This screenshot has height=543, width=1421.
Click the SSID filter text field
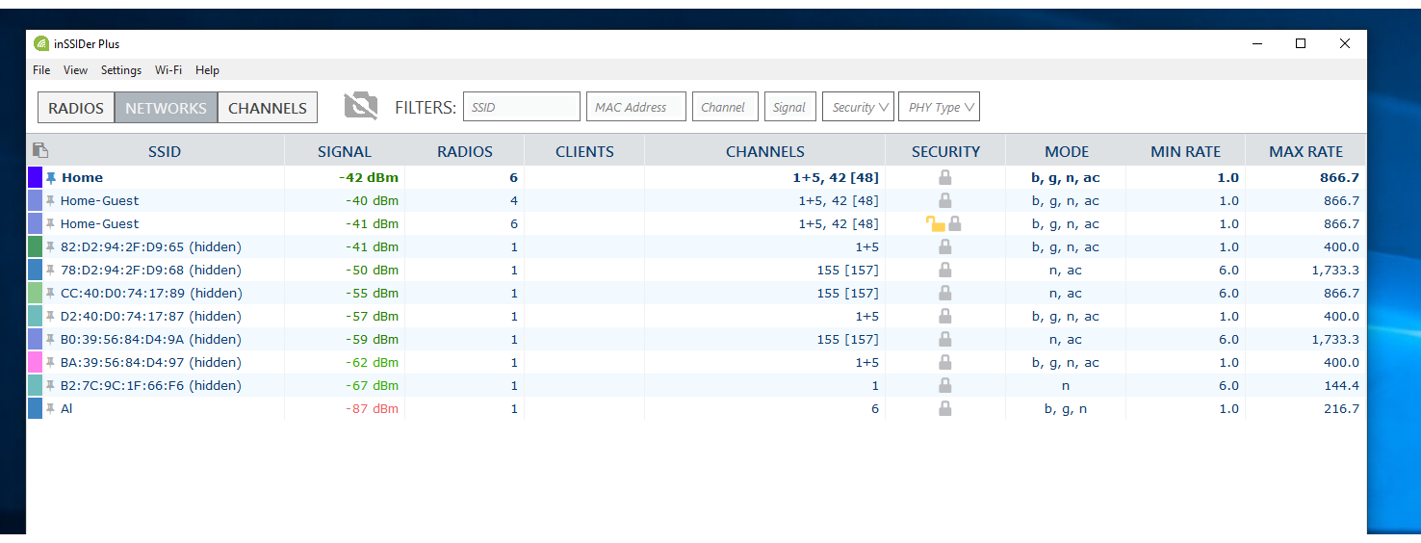coord(522,107)
